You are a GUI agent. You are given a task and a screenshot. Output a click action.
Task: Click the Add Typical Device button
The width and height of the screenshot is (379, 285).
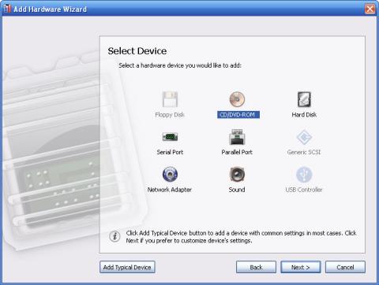click(127, 267)
